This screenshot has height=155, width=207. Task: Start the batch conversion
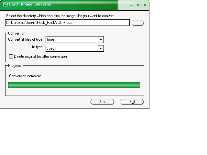click(102, 102)
